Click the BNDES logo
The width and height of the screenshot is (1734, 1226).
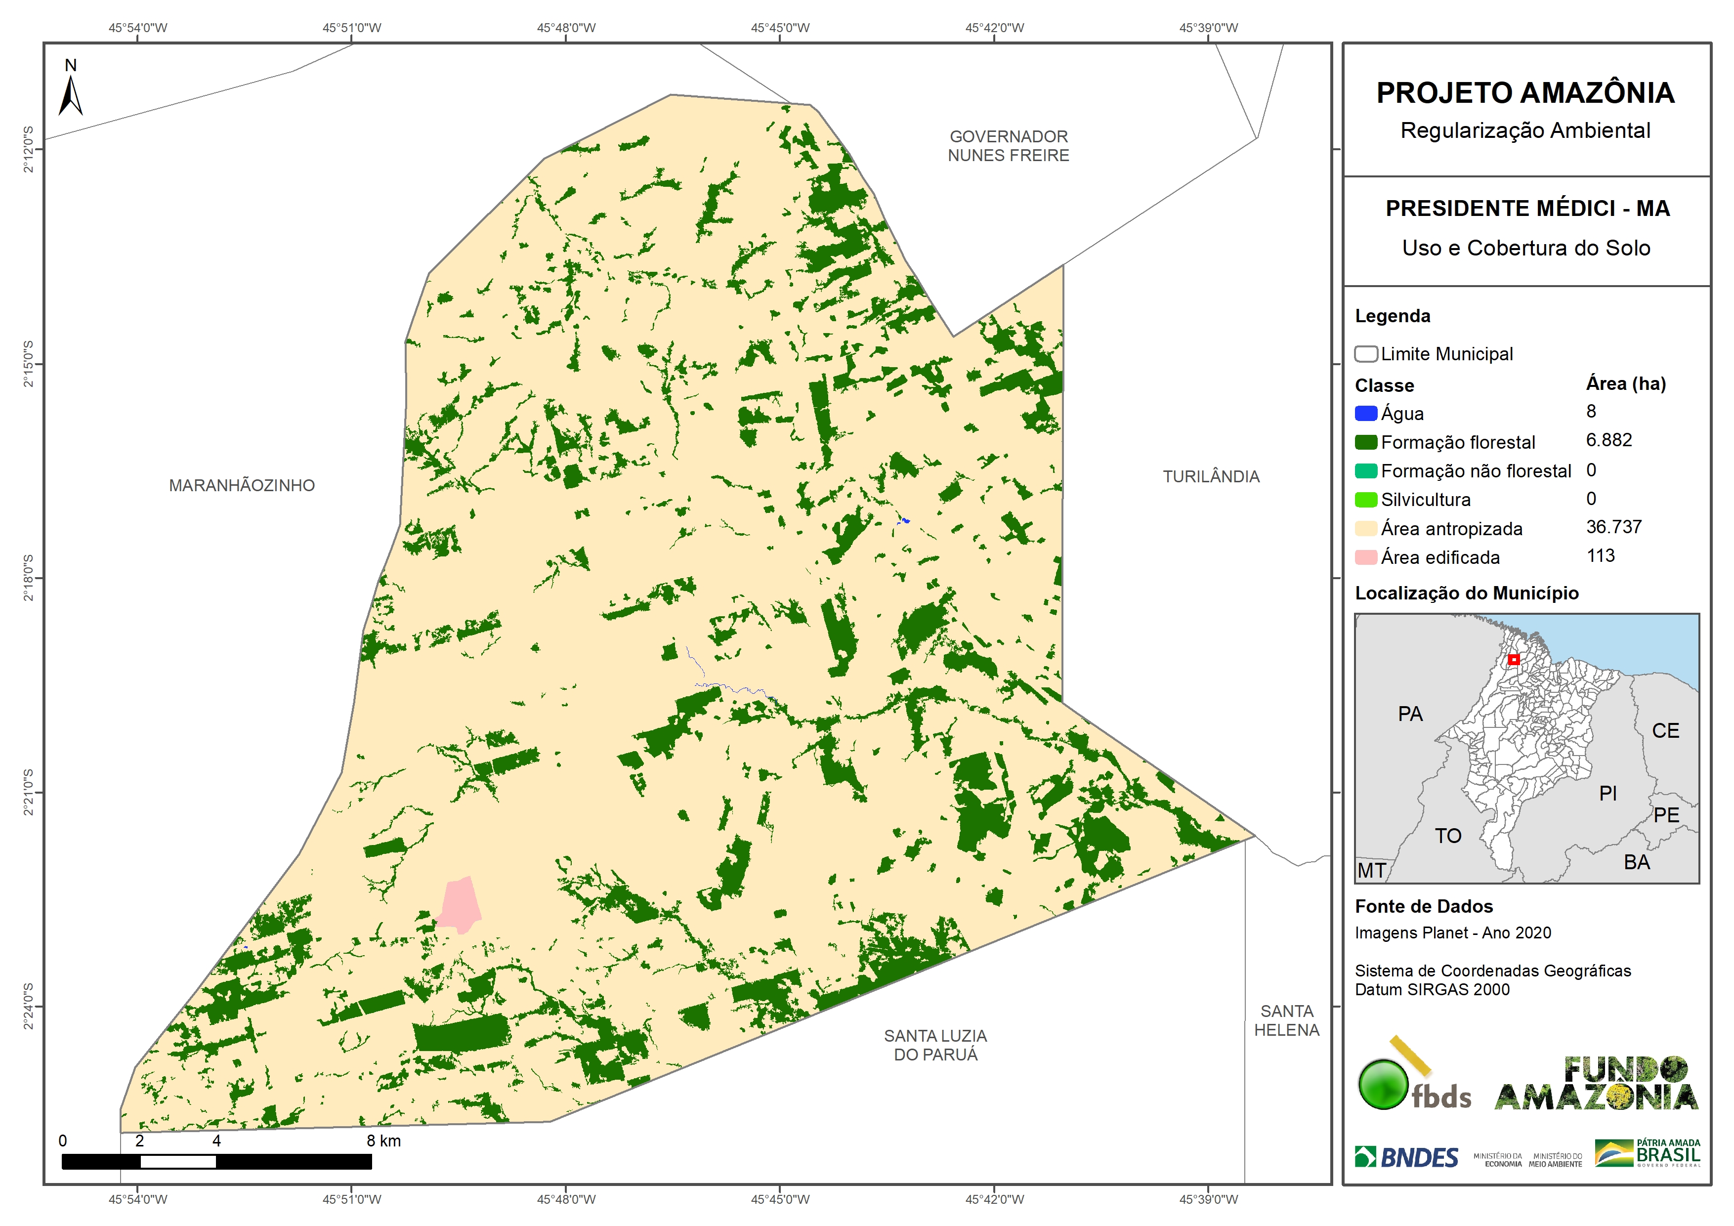pos(1406,1156)
